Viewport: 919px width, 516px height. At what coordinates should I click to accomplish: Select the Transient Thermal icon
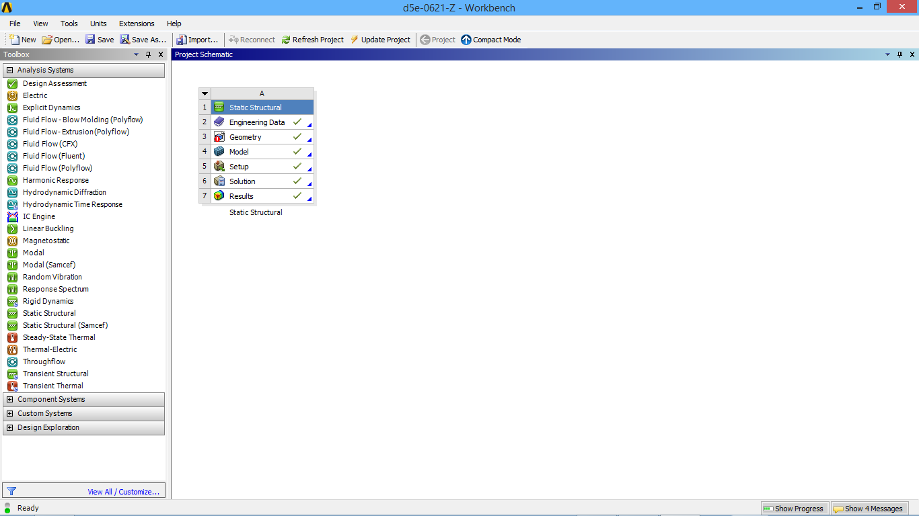pyautogui.click(x=12, y=386)
